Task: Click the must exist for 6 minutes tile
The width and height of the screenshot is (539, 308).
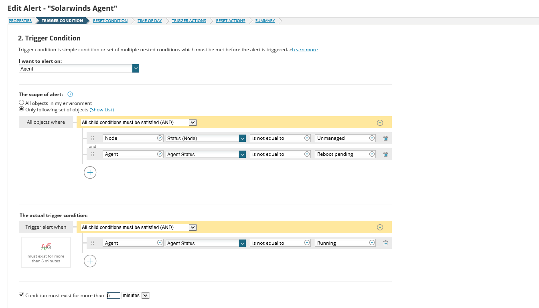Action: coord(46,252)
